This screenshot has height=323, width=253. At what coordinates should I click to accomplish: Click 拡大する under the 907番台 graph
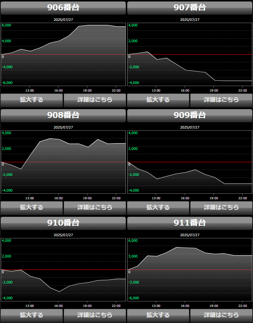point(158,100)
